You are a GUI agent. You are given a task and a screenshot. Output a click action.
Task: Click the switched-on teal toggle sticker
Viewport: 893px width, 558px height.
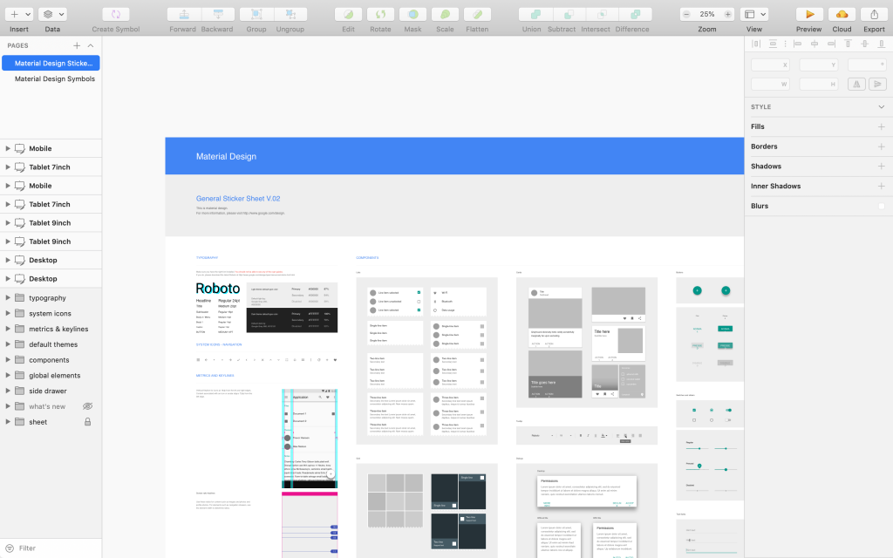[728, 410]
